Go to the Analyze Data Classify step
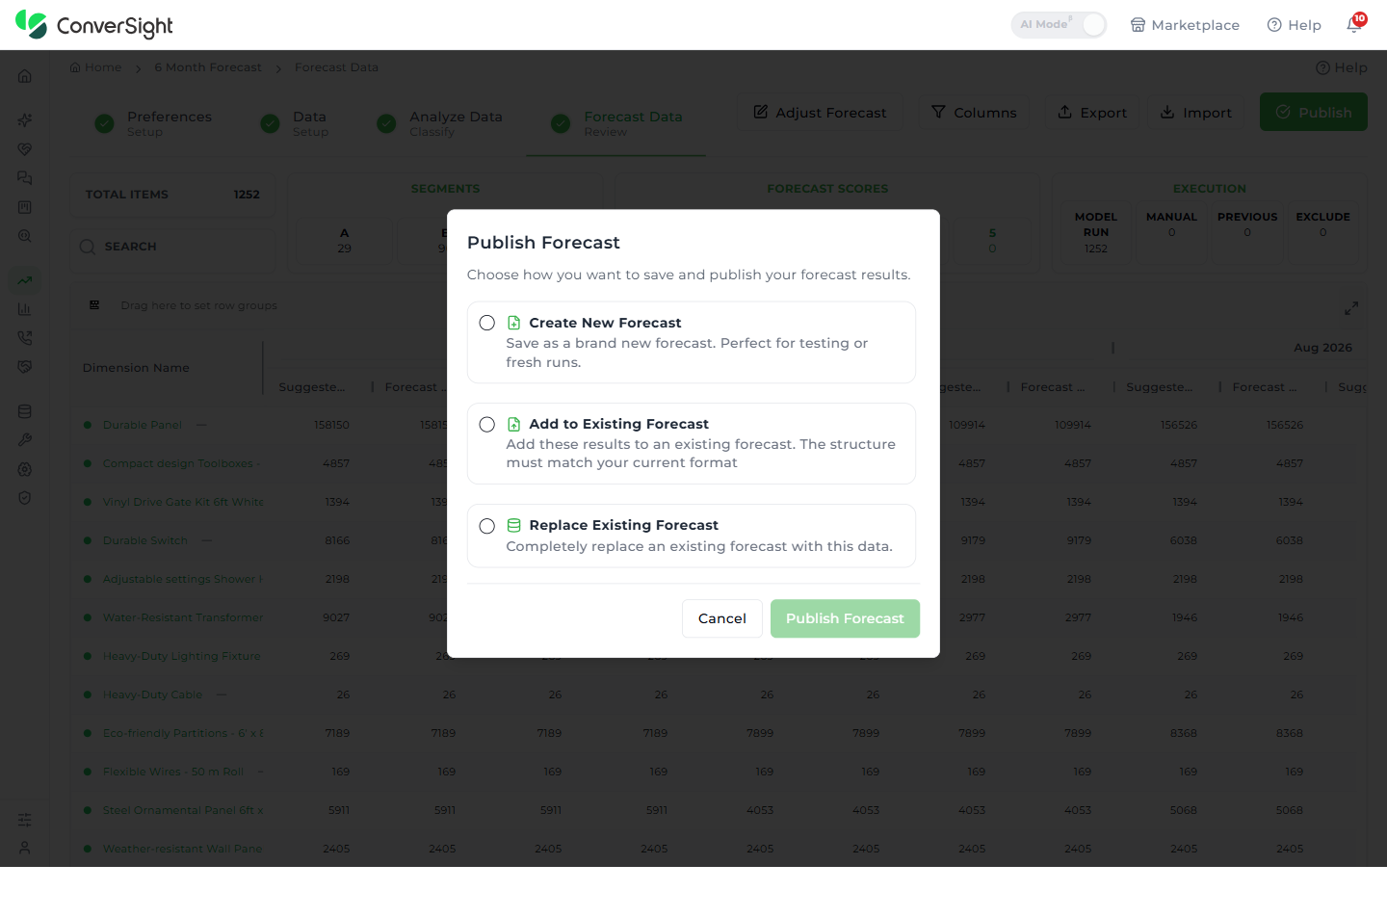Screen dimensions: 1387x917 click(x=440, y=123)
